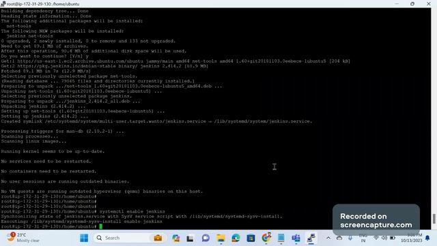This screenshot has width=437, height=246.
Task: Open the Task View taskbar icon
Action: tap(191, 238)
